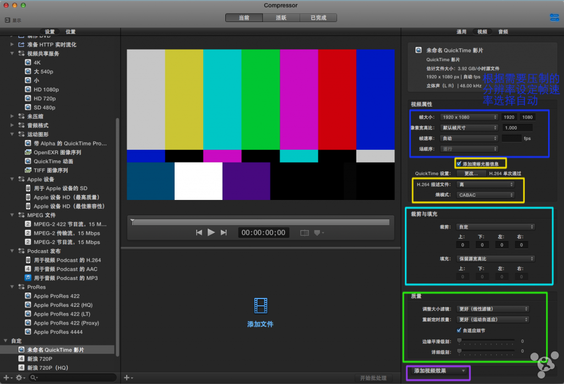Enable the 添加清晰光圈信息 checkbox

point(459,164)
